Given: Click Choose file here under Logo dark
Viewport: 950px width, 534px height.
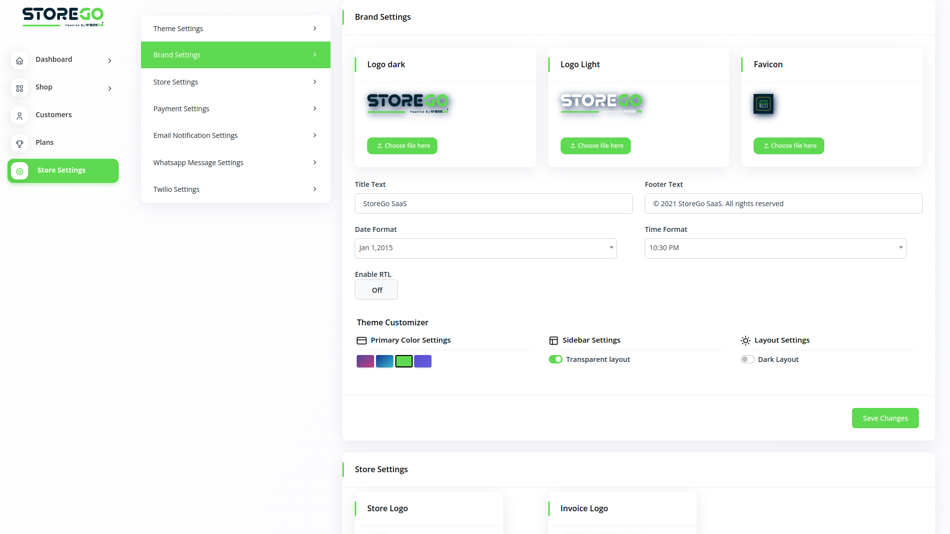Looking at the screenshot, I should (x=402, y=146).
